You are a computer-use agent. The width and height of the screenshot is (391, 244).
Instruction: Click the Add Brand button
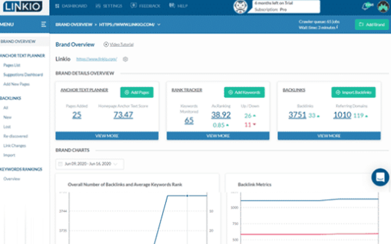coord(371,25)
